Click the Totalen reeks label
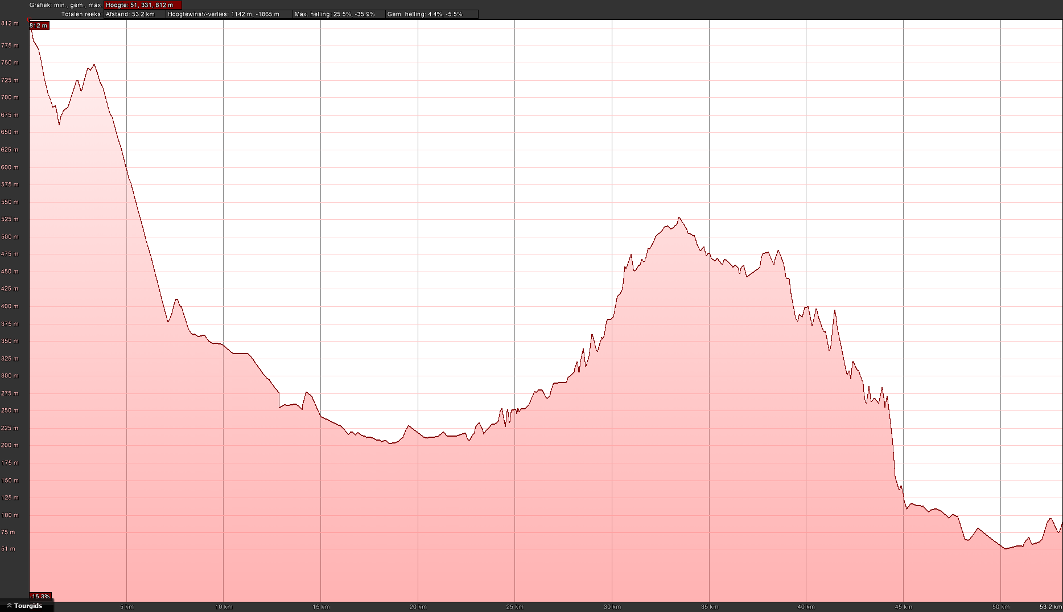1063x612 pixels. coord(81,14)
